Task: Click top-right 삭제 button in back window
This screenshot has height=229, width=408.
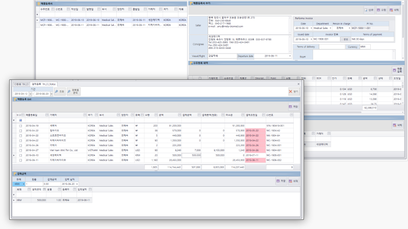Action: tap(394, 10)
